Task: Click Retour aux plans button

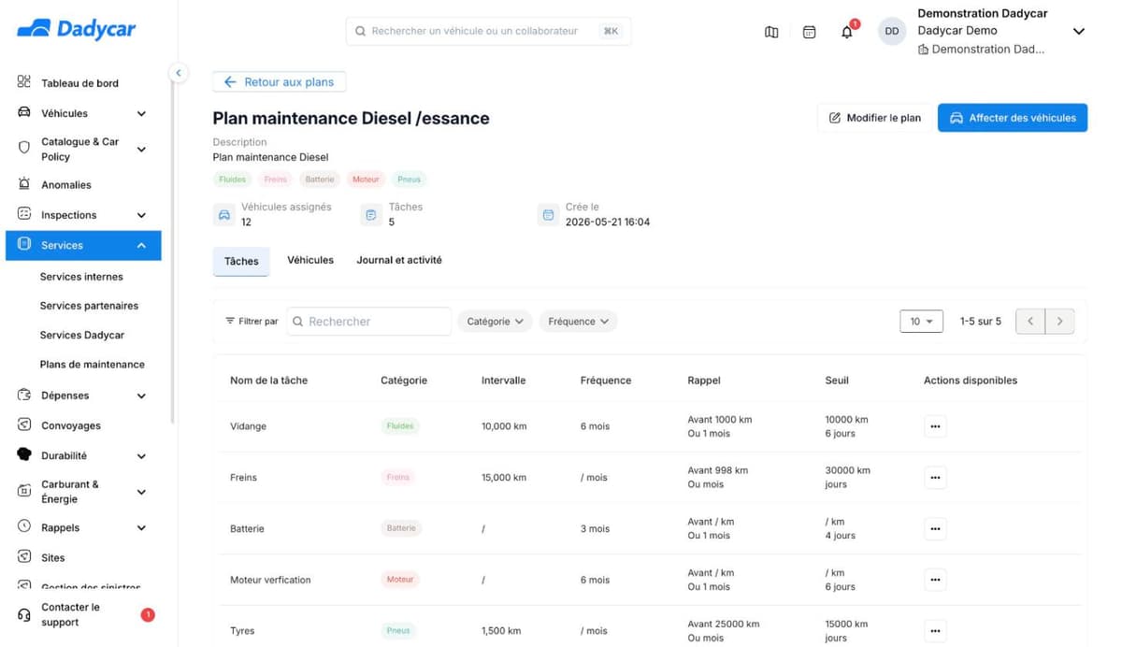Action: pos(280,82)
